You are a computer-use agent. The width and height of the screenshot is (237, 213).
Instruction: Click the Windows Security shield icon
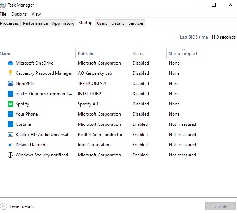pos(11,155)
